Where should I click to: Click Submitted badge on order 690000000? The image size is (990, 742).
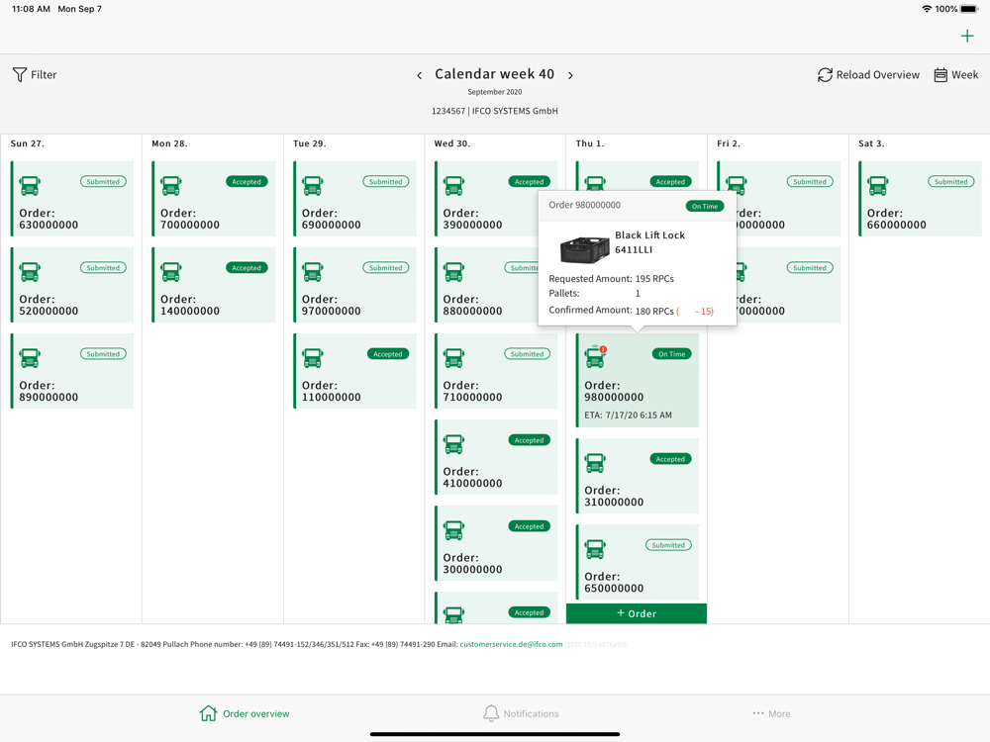[x=386, y=182]
